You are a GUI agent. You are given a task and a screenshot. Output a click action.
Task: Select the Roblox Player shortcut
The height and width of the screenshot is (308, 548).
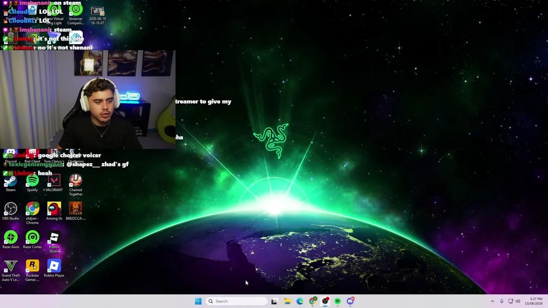click(54, 269)
